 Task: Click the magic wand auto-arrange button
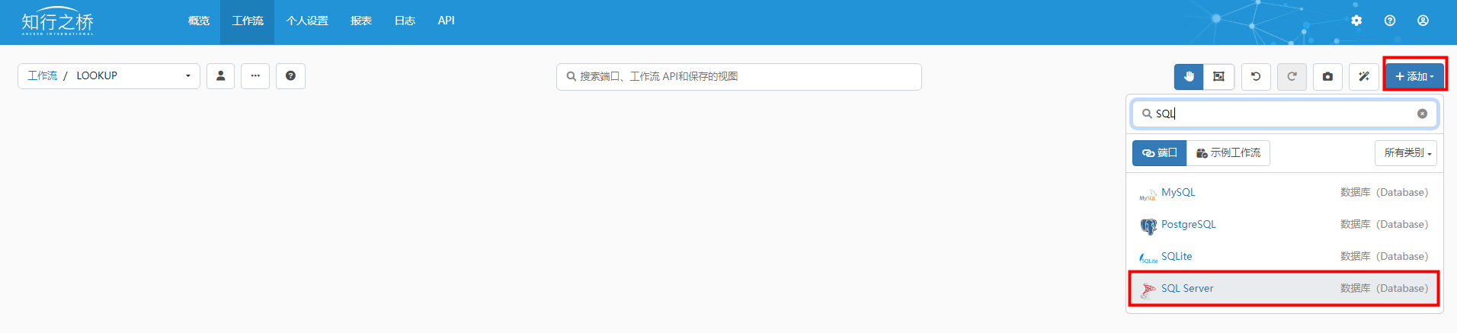(x=1364, y=76)
